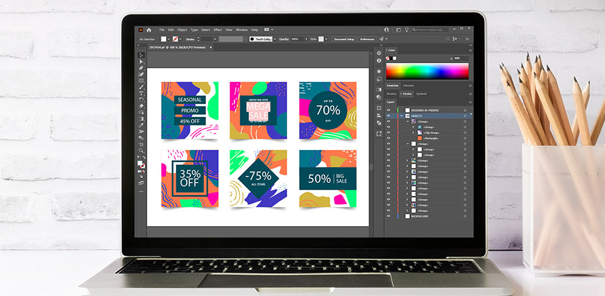Click the Document Setup button
This screenshot has height=296, width=605.
click(344, 39)
